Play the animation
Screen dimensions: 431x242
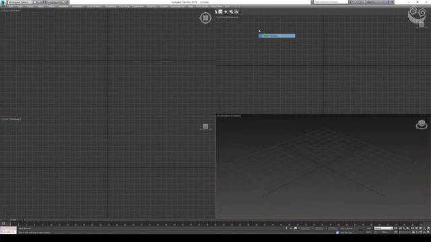coord(404,229)
